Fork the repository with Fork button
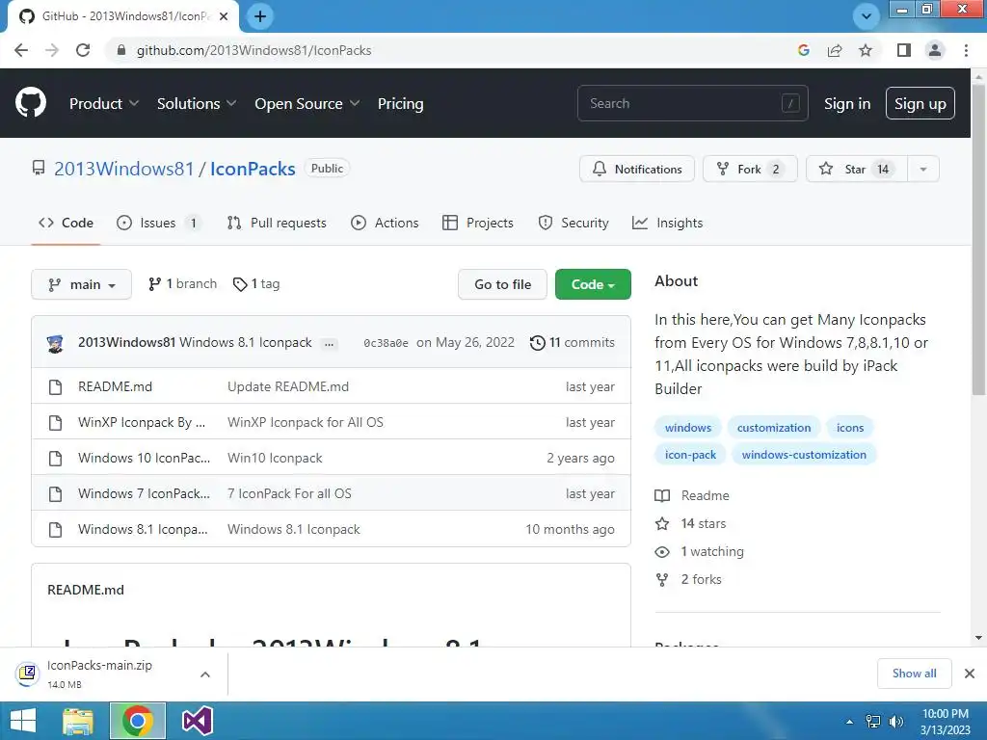 point(750,170)
